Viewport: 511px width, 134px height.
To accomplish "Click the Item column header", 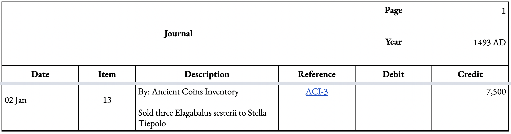I will point(107,74).
